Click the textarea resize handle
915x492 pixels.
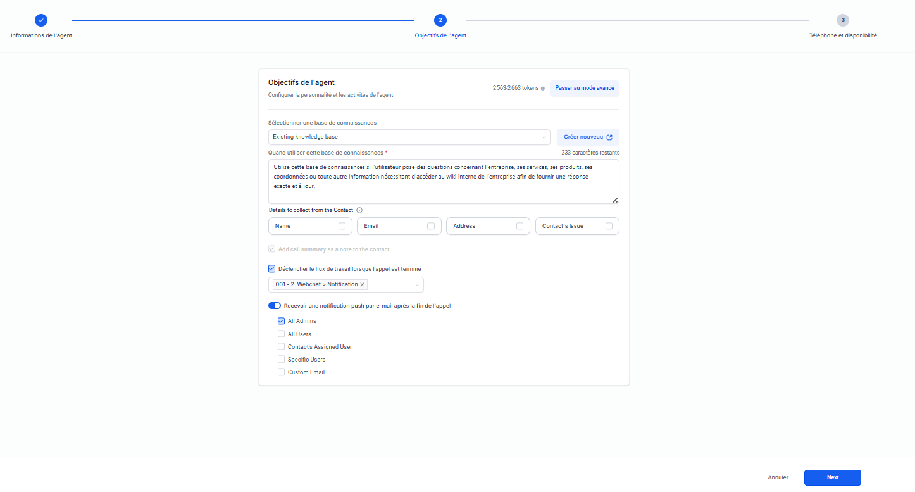pos(615,200)
